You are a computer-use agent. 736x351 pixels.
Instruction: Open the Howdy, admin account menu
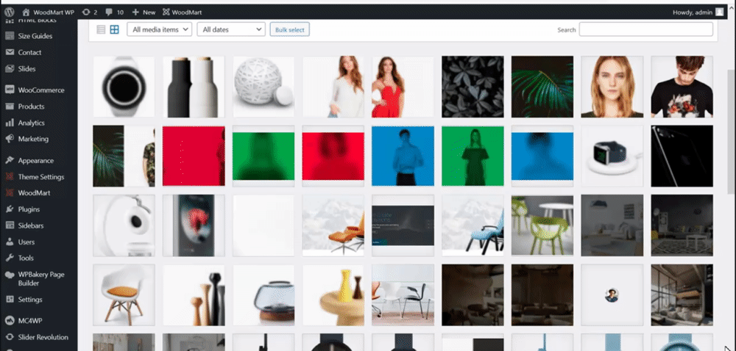coord(698,12)
